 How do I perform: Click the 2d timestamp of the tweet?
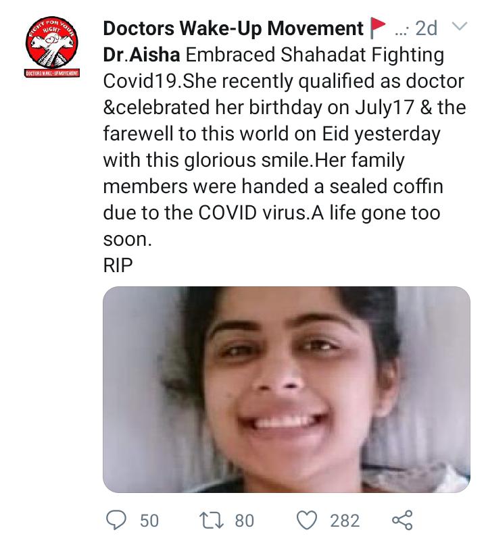pyautogui.click(x=426, y=28)
